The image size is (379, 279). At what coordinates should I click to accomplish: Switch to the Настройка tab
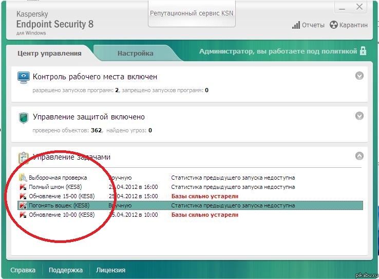(135, 53)
